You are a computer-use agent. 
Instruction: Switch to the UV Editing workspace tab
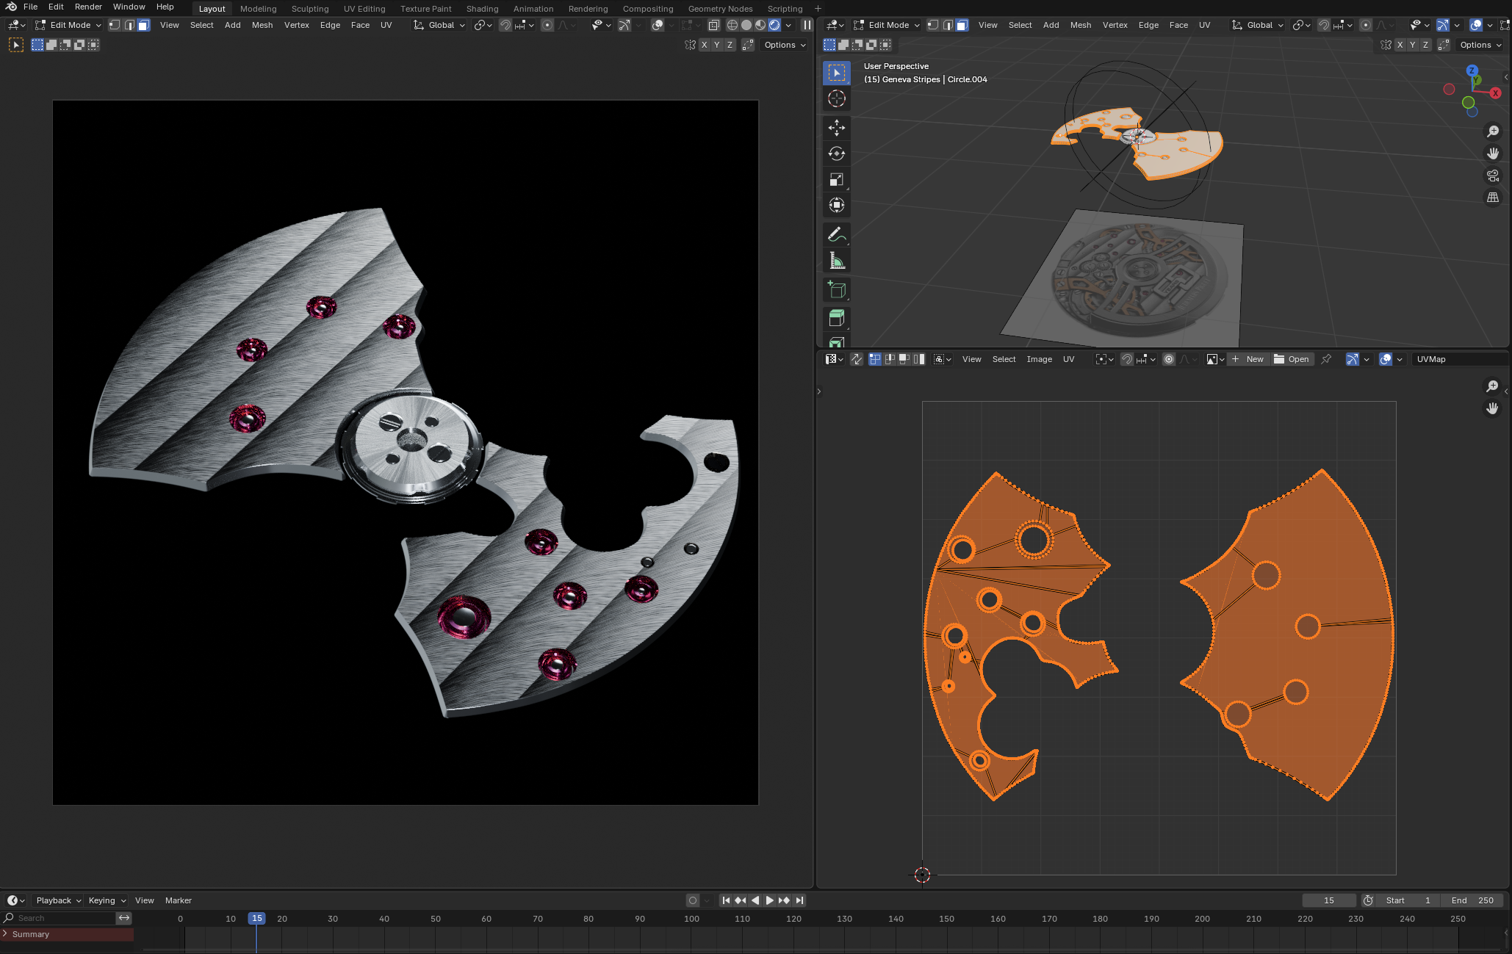(x=364, y=9)
